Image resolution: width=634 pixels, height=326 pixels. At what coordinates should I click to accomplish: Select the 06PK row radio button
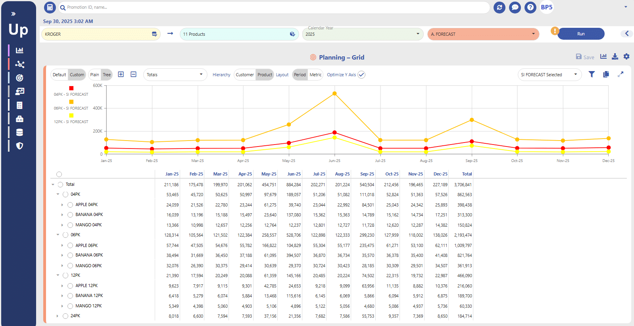tap(65, 235)
